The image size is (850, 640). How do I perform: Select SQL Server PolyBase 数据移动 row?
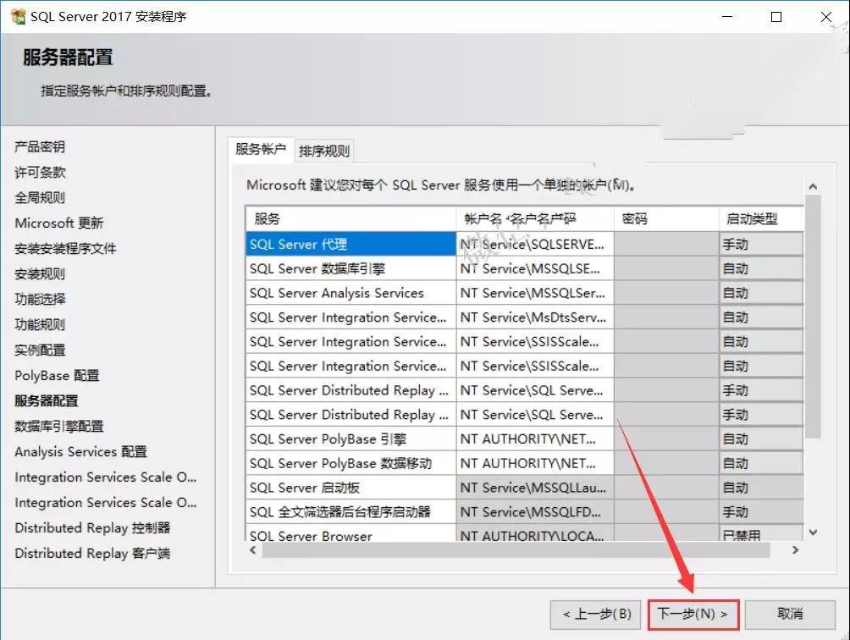point(350,463)
